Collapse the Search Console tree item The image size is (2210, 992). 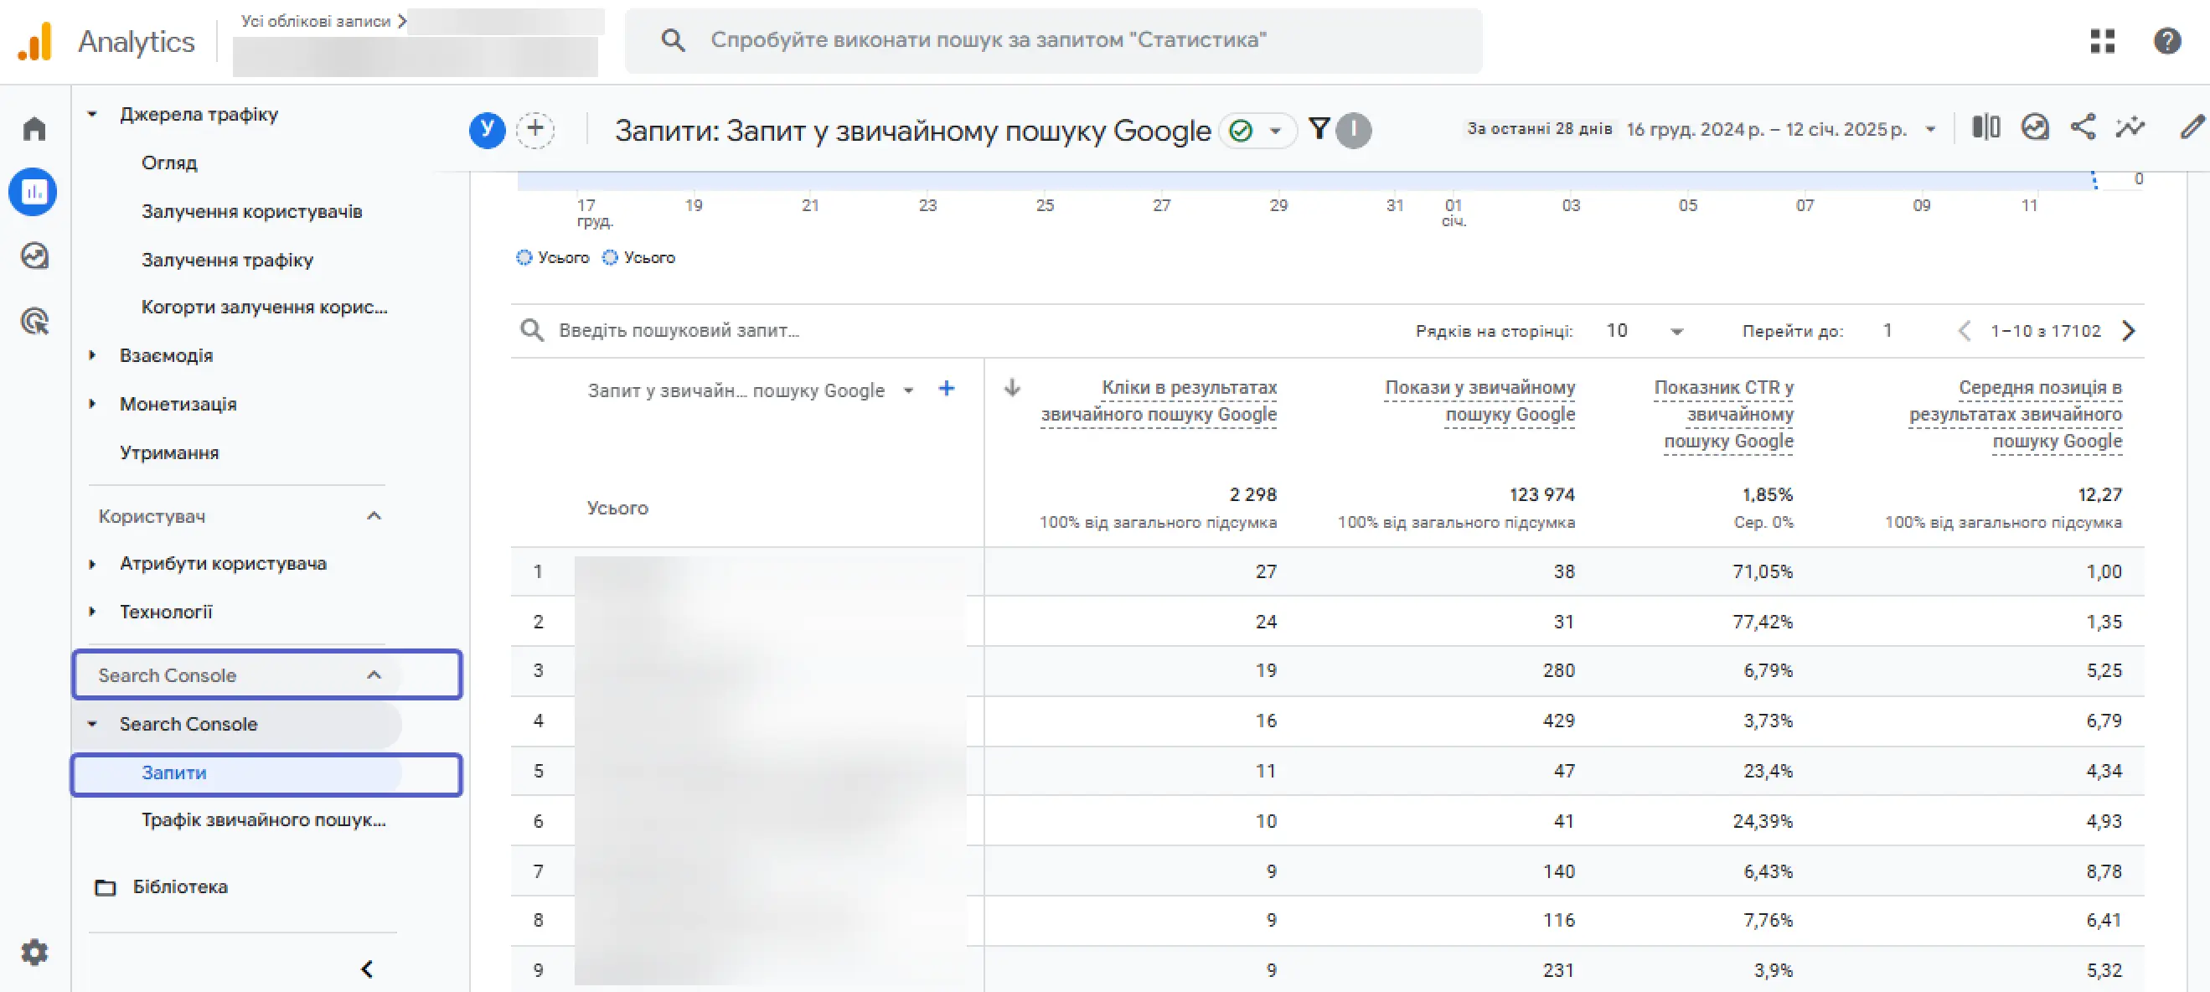tap(93, 724)
